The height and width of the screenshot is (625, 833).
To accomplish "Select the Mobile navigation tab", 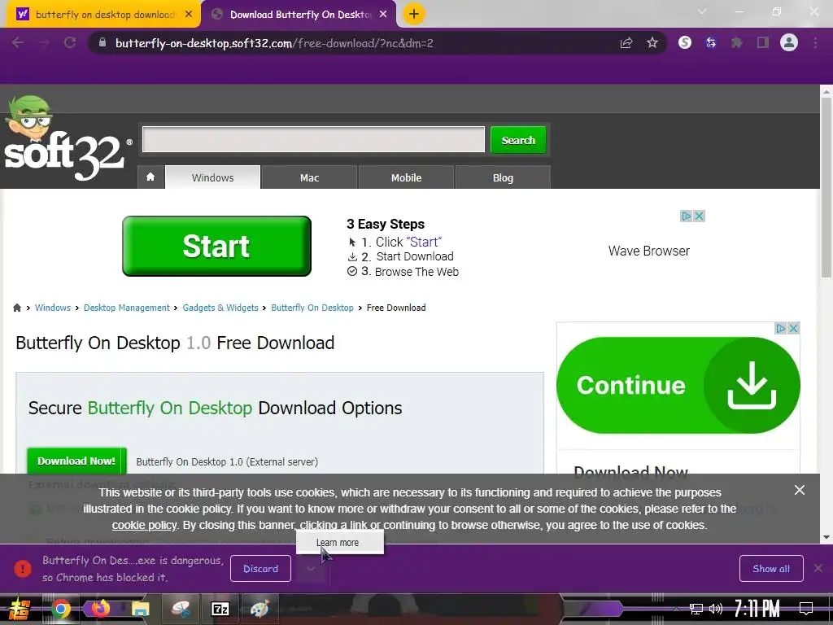I will (x=407, y=177).
